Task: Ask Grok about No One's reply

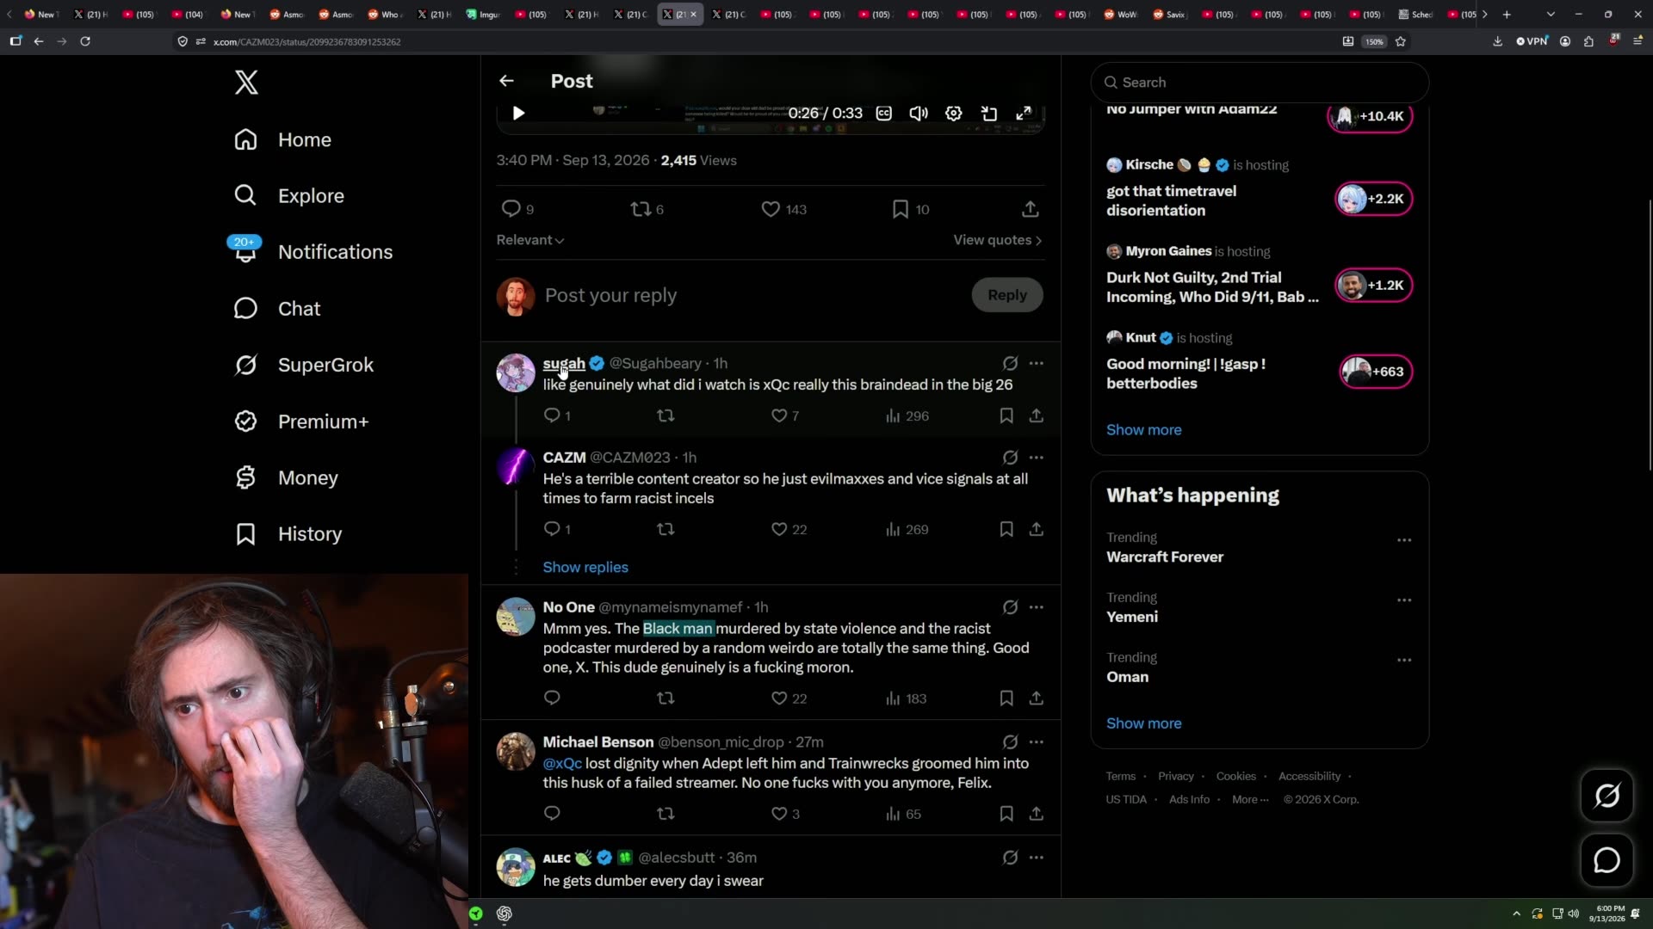Action: (1010, 607)
